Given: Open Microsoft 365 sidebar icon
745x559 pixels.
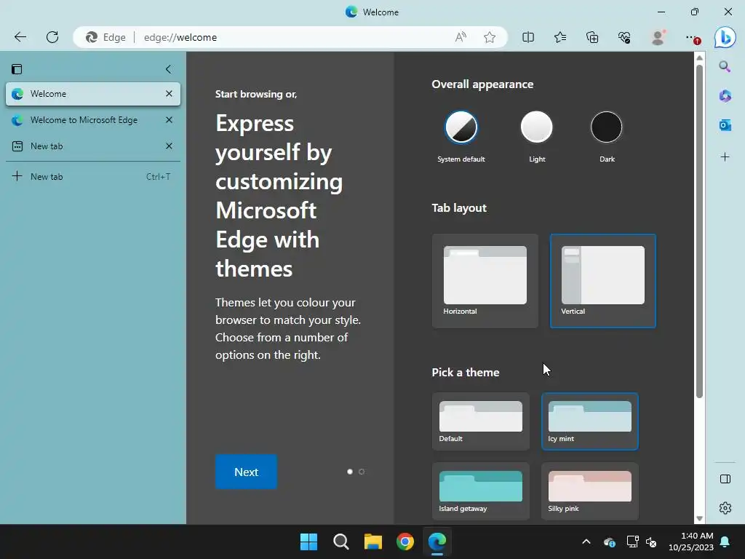Looking at the screenshot, I should coord(725,96).
